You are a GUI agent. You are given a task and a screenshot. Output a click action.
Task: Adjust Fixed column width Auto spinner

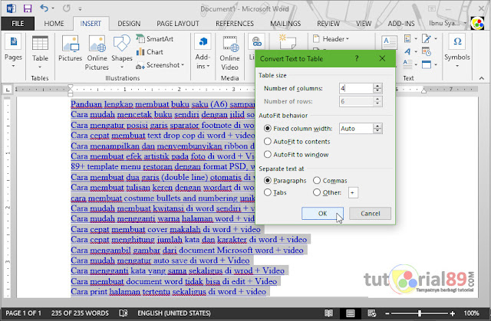(377, 129)
